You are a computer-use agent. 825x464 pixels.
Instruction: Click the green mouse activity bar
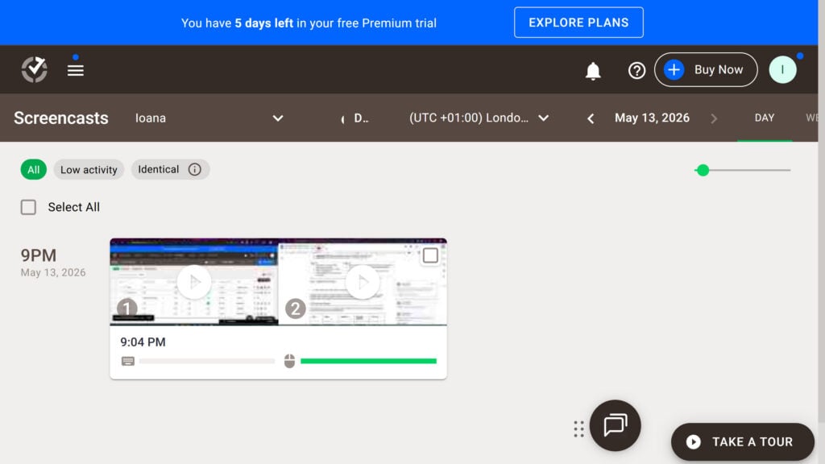[368, 361]
